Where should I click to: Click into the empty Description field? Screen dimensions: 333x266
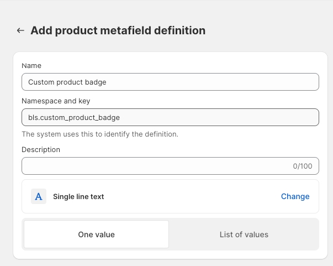[x=155, y=166]
